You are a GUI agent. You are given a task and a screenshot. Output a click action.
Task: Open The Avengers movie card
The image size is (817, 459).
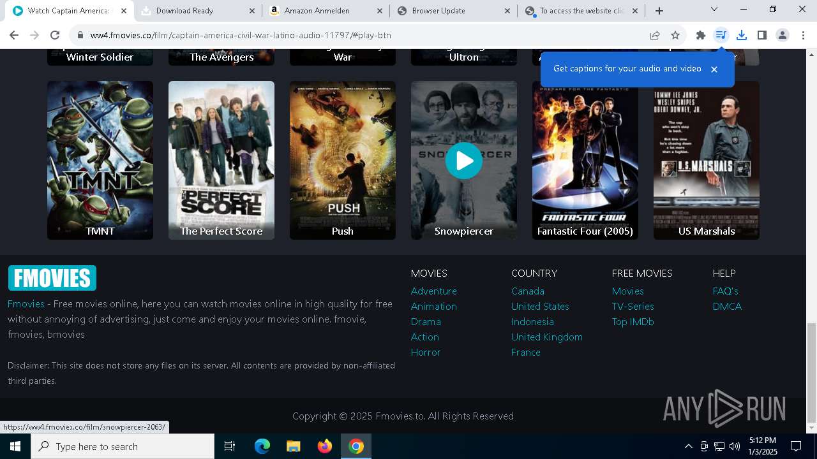coord(221,57)
